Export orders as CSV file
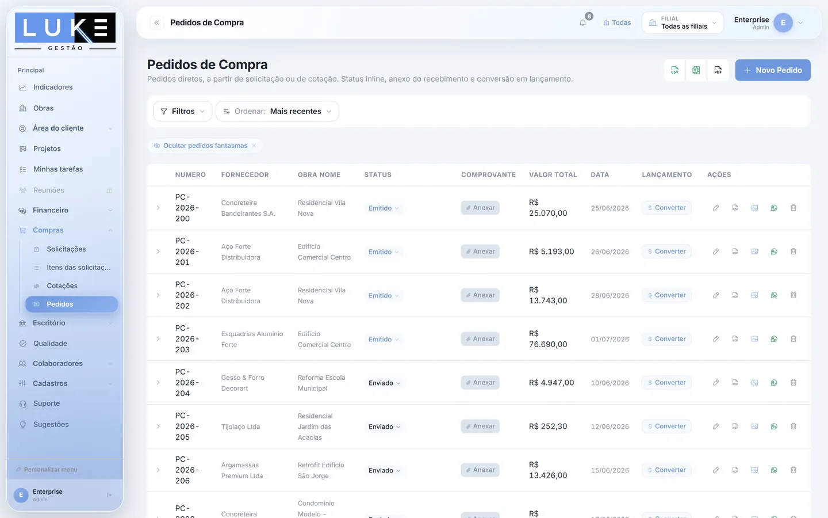This screenshot has width=828, height=518. point(674,70)
